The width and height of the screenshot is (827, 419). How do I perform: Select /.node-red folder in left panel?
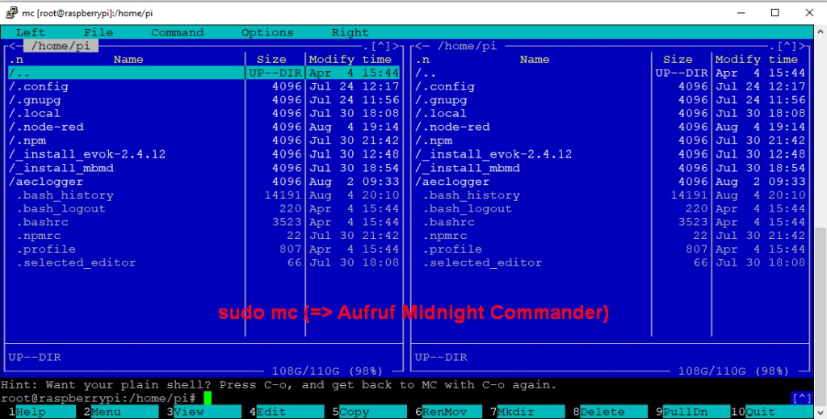pyautogui.click(x=204, y=127)
